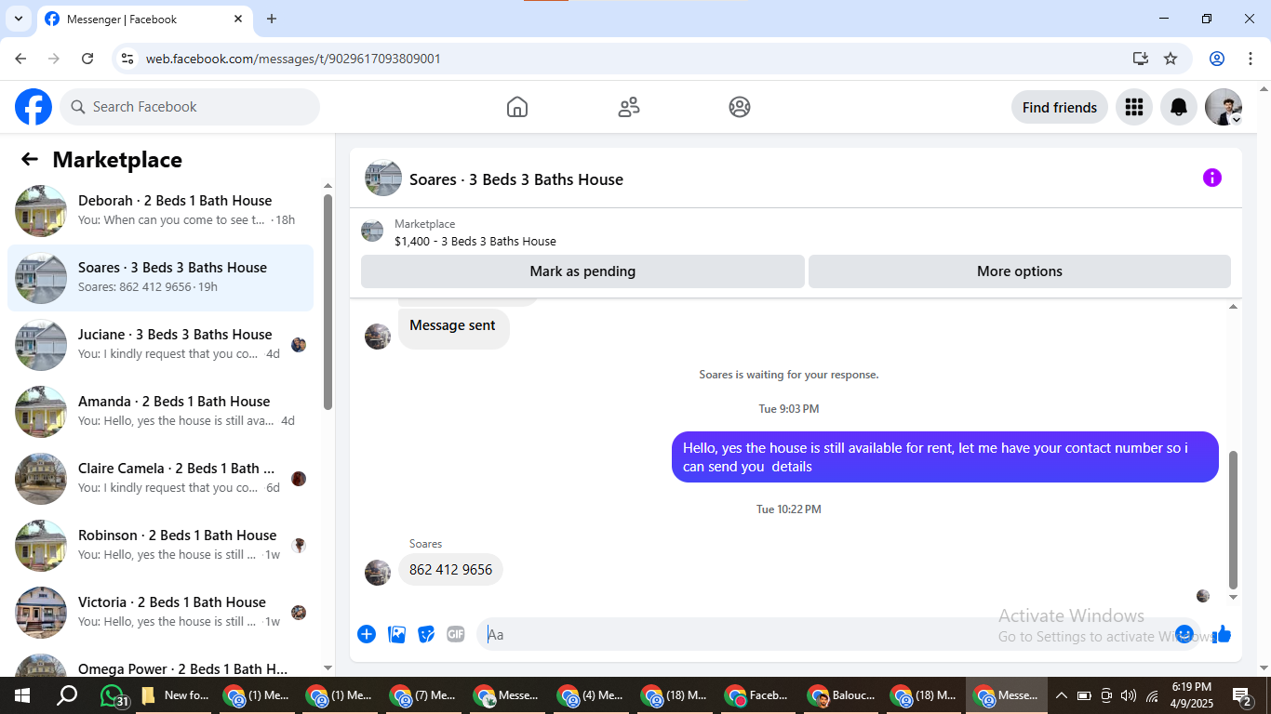This screenshot has width=1271, height=714.
Task: Open Deborah · 2 Beds 1 Bath House conversation
Action: pos(160,211)
